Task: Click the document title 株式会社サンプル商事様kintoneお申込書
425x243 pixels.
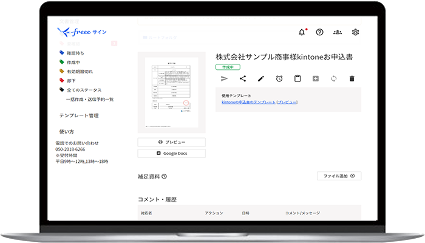Action: coord(284,57)
